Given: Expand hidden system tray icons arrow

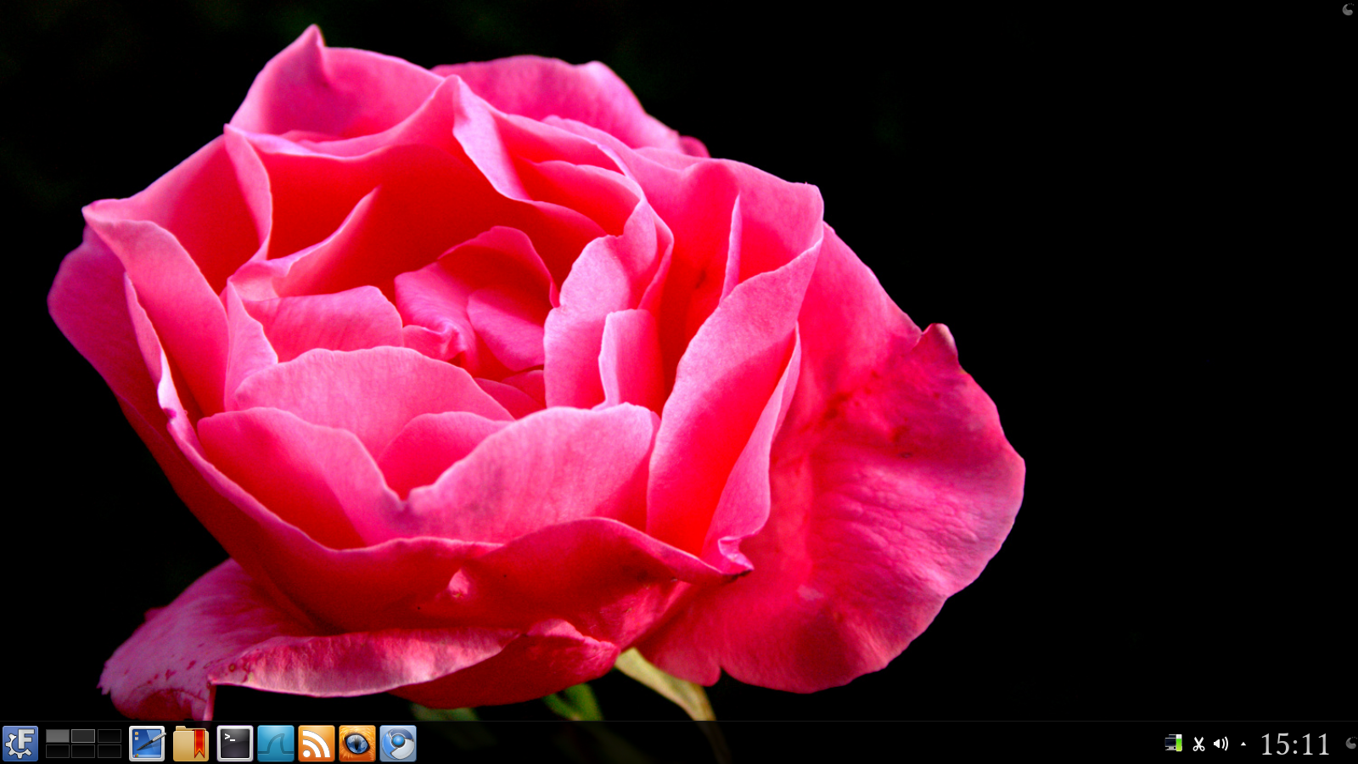Looking at the screenshot, I should point(1243,744).
